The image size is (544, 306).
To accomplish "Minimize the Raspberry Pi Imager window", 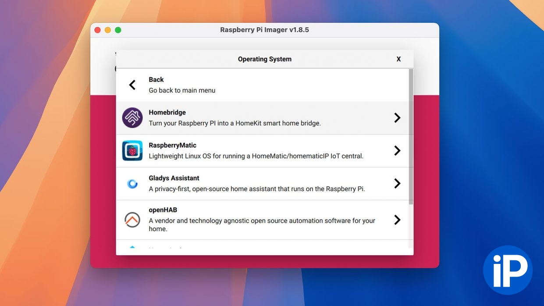I will tap(107, 30).
